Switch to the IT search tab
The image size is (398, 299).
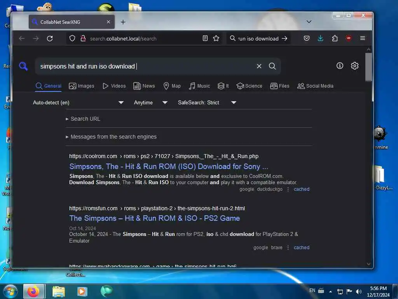click(223, 86)
